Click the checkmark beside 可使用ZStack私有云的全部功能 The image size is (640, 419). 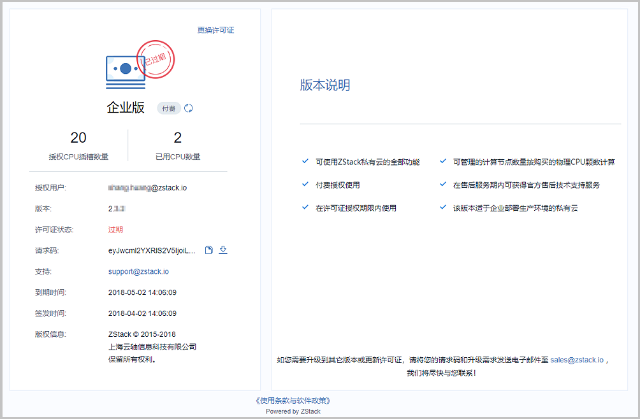pyautogui.click(x=305, y=161)
